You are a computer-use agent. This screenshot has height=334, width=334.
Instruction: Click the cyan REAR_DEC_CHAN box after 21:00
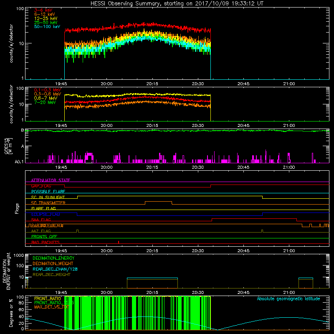306,278
